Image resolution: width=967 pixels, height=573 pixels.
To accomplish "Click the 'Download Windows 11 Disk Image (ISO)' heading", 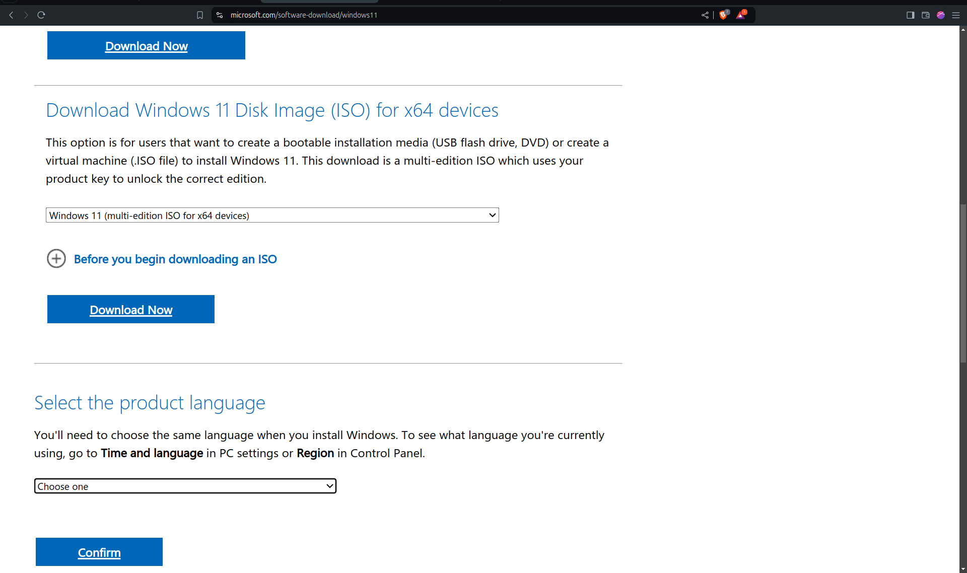I will (272, 110).
